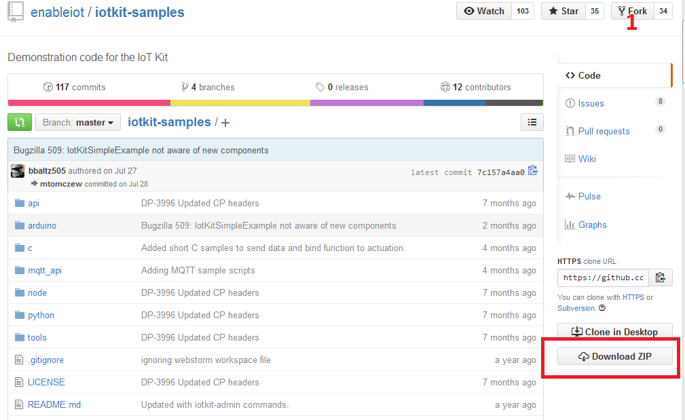Open 'ignoring webstorm workspace file' commit message
Screen dimensions: 685x420
[x=206, y=360]
